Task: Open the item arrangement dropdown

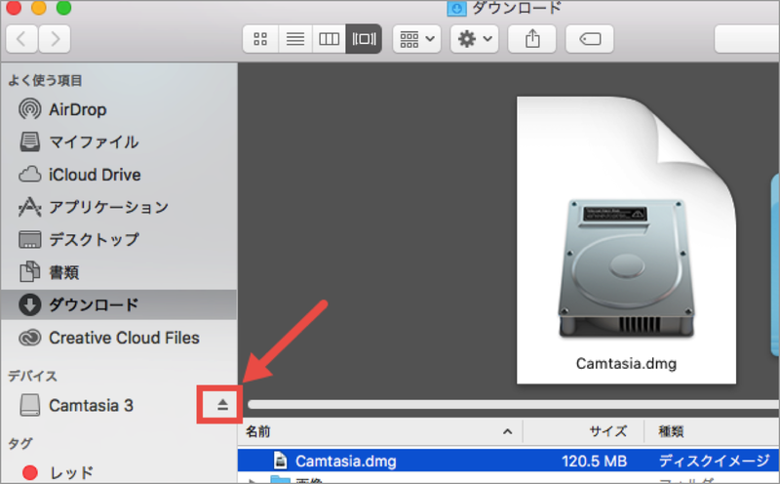Action: 417,39
